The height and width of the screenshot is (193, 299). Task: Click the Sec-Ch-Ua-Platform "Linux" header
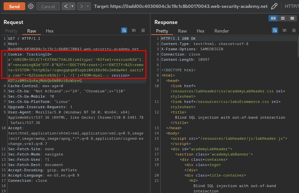(39, 102)
